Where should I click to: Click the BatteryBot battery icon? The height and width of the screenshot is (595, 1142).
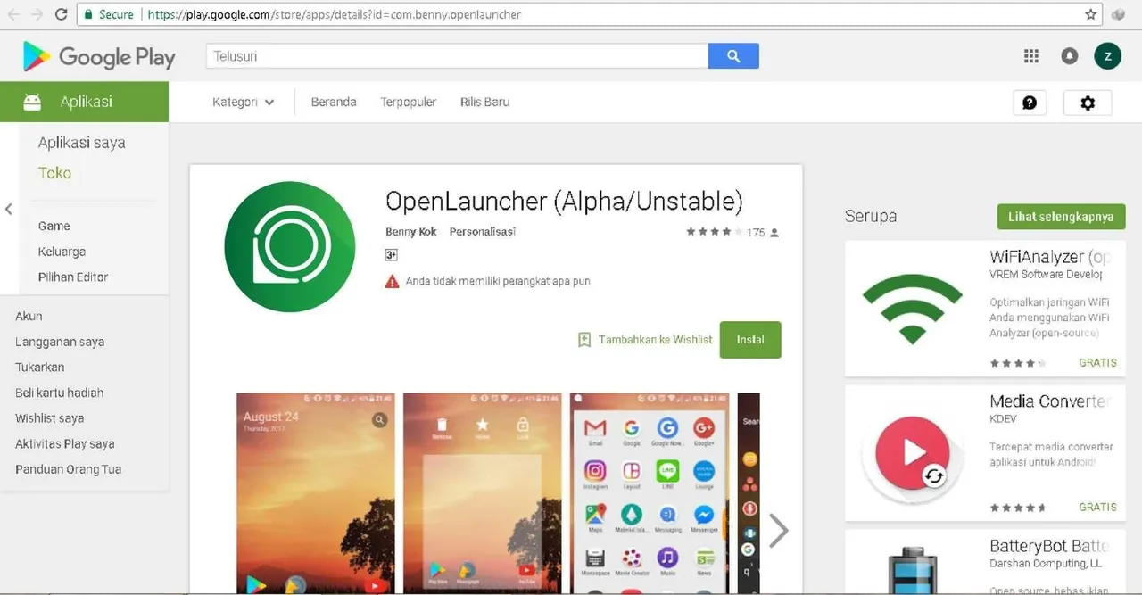point(911,569)
